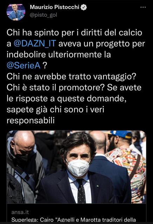Open the @pisto_gol handle
Image resolution: width=153 pixels, height=224 pixels.
[44, 15]
